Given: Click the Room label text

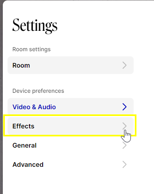Looking at the screenshot, I should (21, 66).
